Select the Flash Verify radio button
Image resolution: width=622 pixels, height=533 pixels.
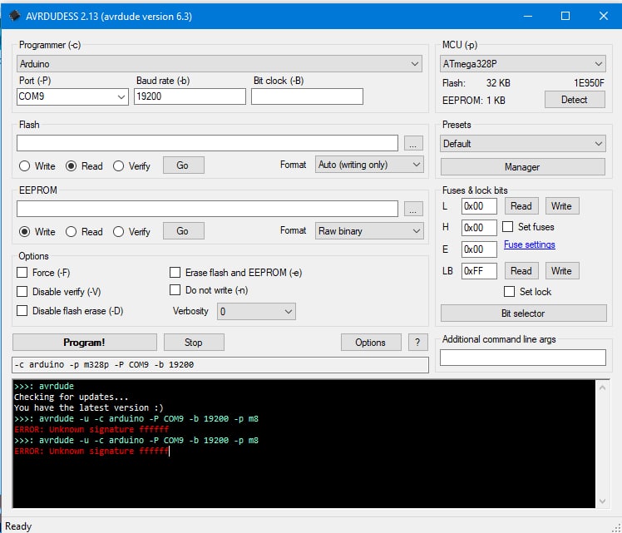pos(118,166)
